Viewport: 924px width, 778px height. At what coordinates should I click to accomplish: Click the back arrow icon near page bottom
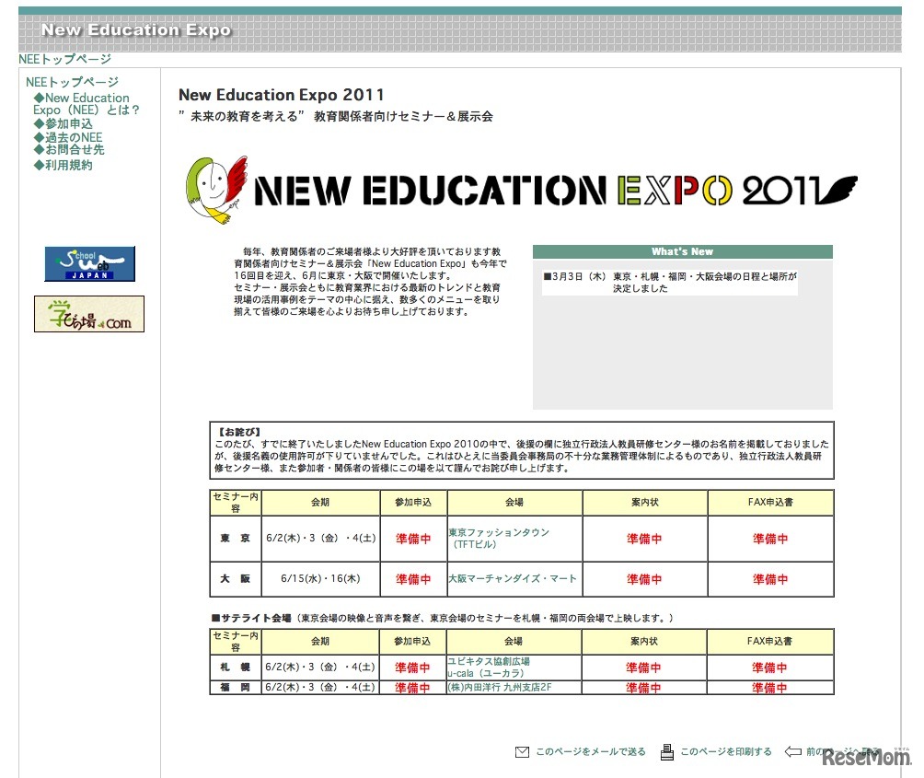tap(793, 750)
